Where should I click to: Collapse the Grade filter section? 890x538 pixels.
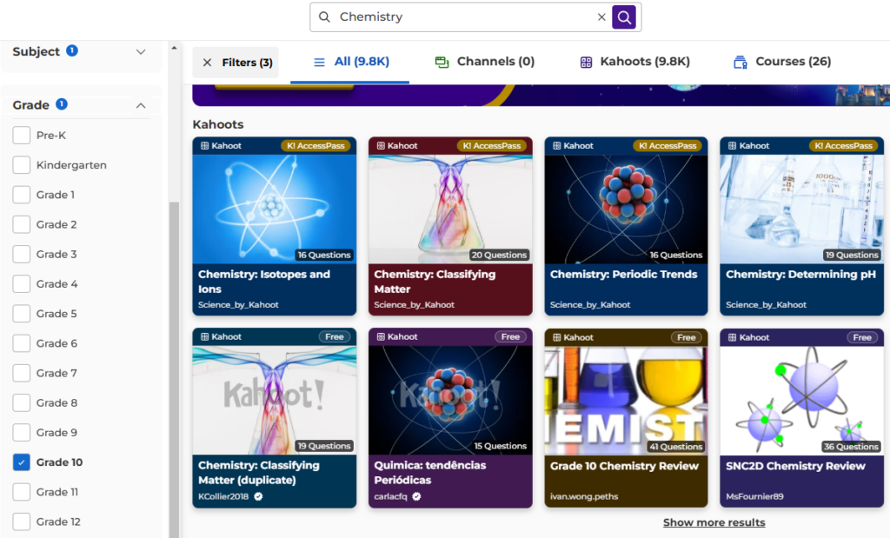[x=141, y=105]
